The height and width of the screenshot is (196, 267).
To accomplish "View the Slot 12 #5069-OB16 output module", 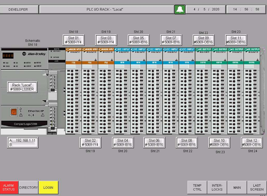I will point(252,142).
